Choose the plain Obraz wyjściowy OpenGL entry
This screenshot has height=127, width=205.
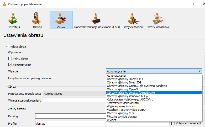click(x=154, y=89)
